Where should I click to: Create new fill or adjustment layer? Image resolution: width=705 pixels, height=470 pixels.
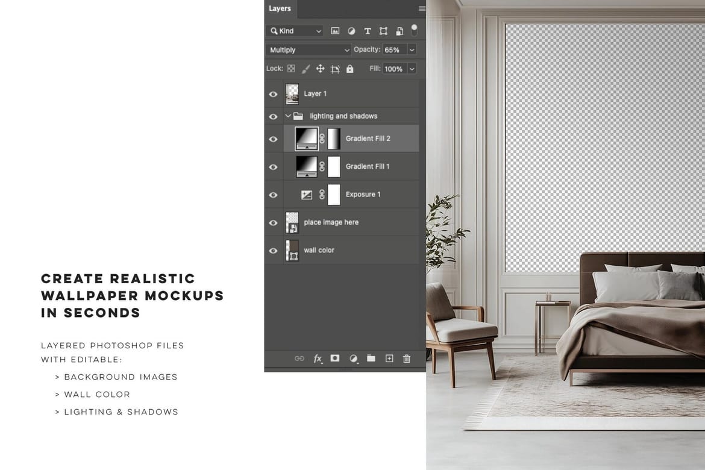coord(353,359)
